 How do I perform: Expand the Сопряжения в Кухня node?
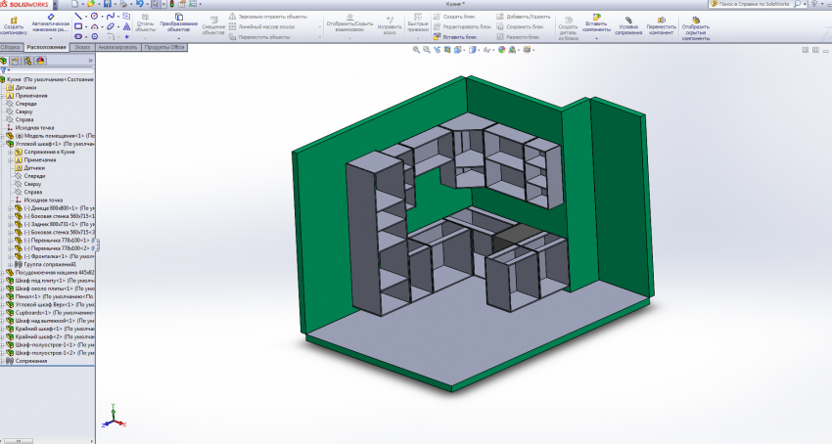tap(10, 152)
